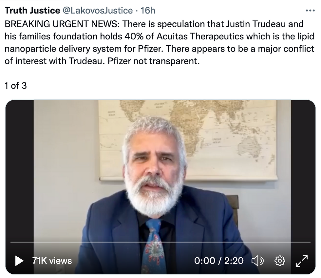The image size is (321, 278).
Task: Click the 0:00 / 2:20 time display
Action: pos(219,261)
